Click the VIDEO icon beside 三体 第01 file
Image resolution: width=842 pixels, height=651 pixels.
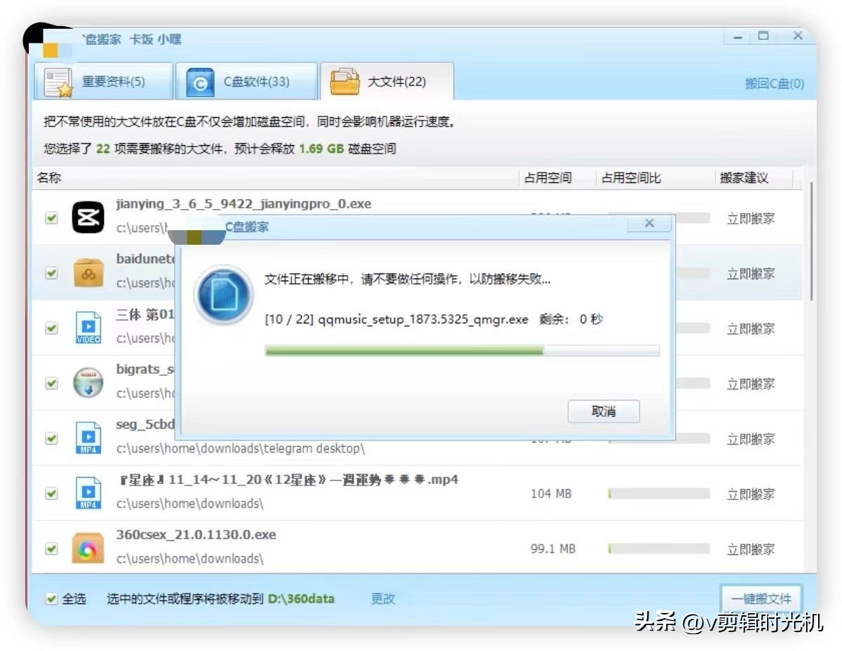tap(88, 328)
